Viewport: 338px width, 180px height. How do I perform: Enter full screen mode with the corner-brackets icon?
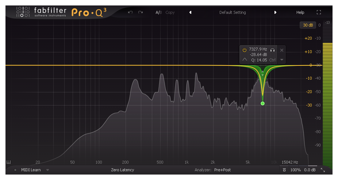319,12
